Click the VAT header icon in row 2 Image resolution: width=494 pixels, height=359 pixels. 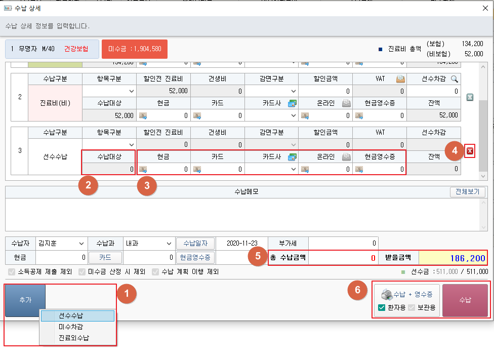[400, 78]
